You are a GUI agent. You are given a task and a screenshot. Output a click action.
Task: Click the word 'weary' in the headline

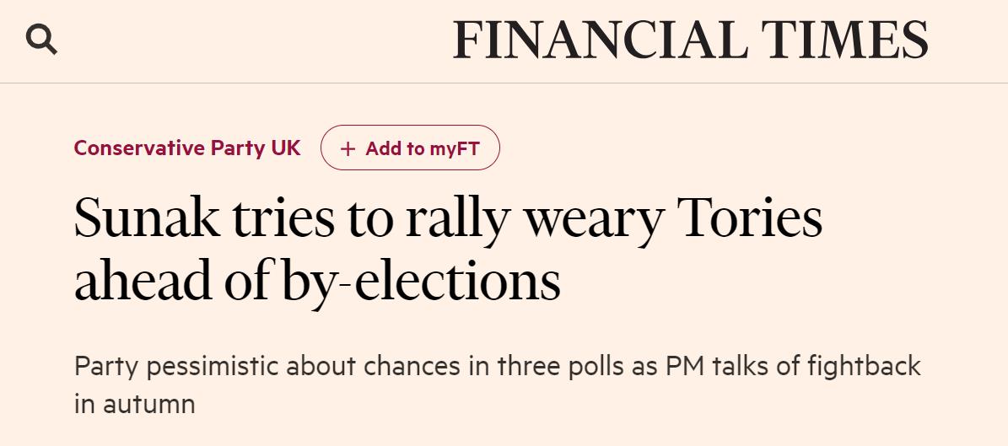(x=593, y=218)
